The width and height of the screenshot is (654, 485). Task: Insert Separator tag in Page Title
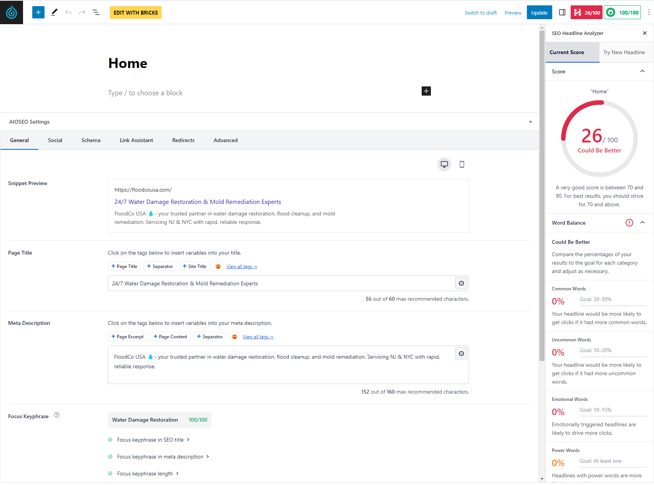point(160,266)
